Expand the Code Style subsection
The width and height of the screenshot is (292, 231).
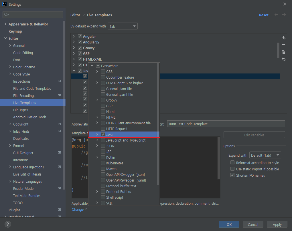pos(10,74)
